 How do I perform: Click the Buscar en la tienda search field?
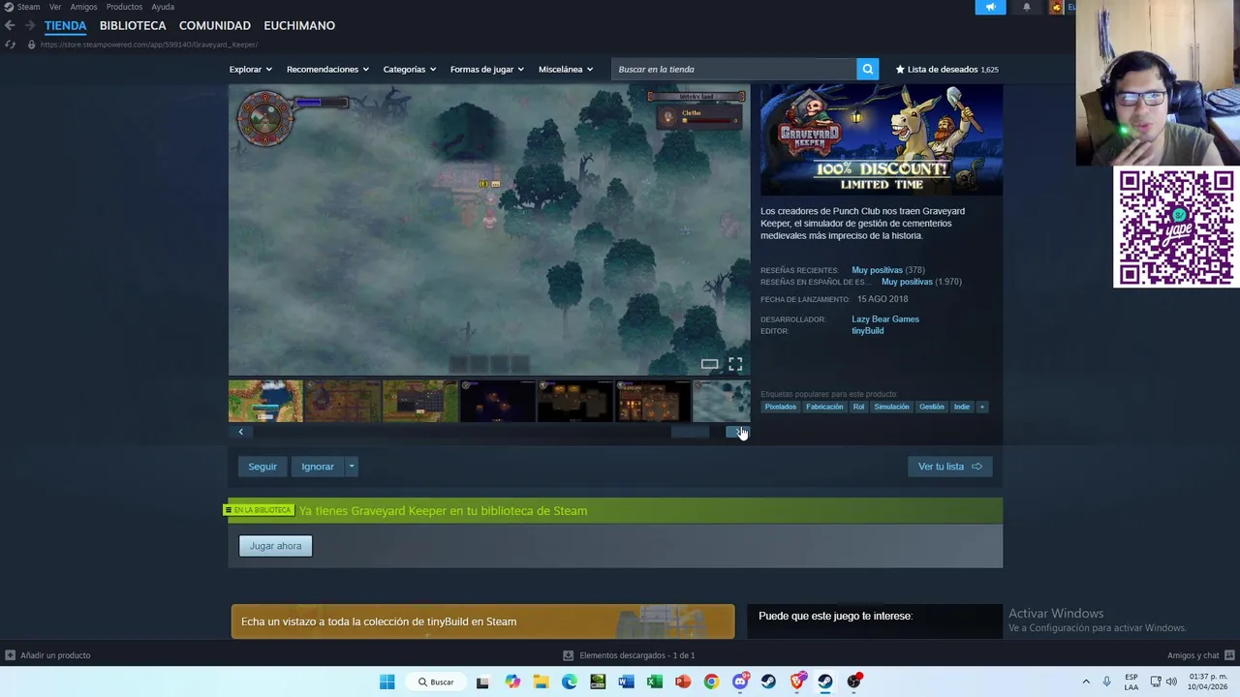[x=734, y=69]
